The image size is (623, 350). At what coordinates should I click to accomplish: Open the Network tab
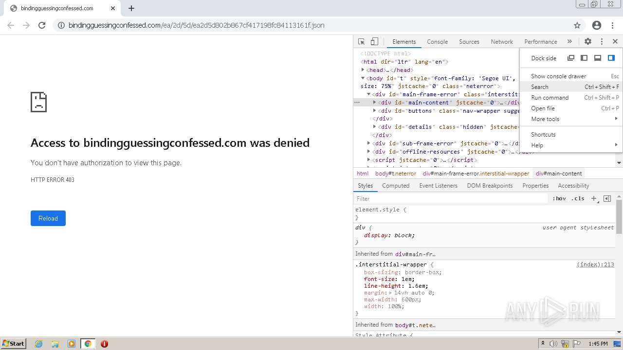coord(502,42)
